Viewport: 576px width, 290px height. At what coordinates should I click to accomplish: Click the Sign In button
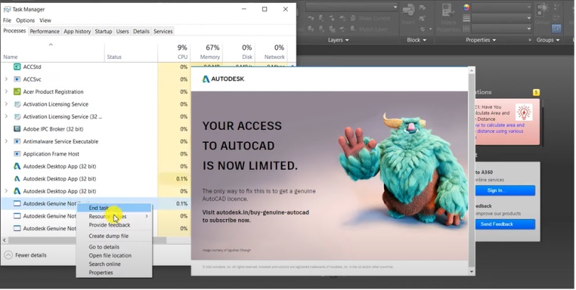pos(505,190)
